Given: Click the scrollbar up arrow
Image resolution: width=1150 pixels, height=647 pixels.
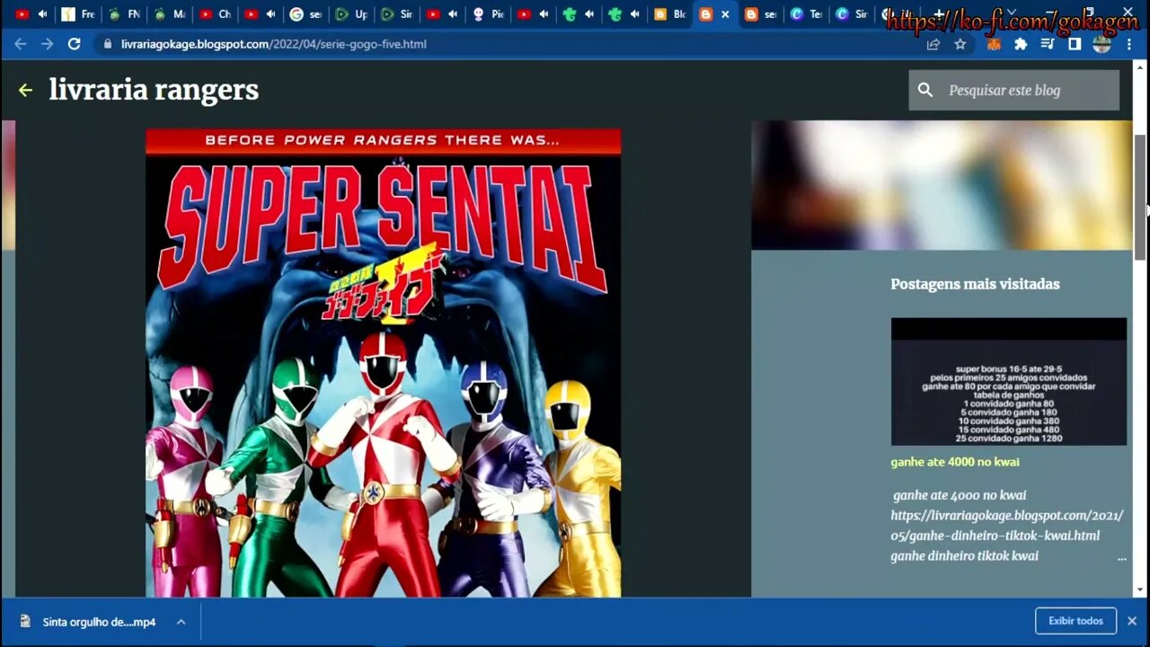Looking at the screenshot, I should (1140, 67).
